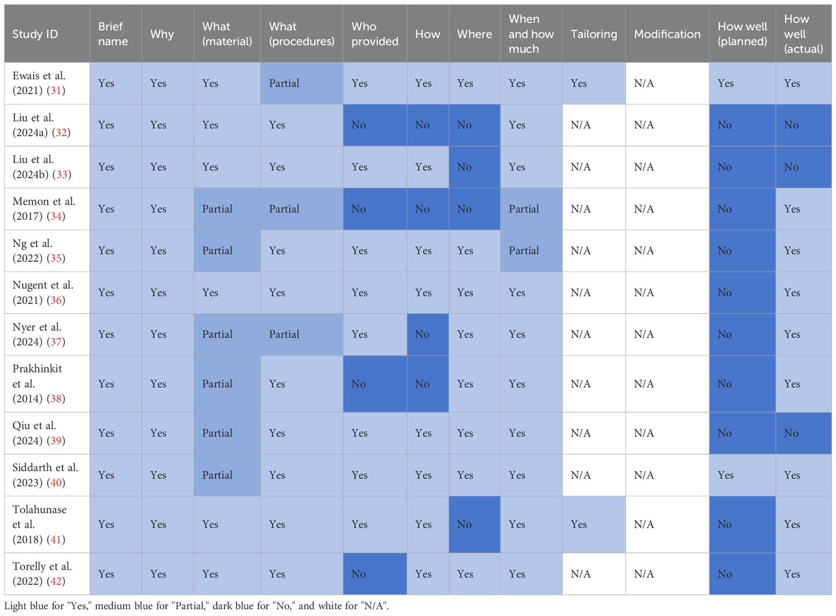Open reference 37 for Nyer et al.
The width and height of the screenshot is (836, 616).
pos(56,342)
